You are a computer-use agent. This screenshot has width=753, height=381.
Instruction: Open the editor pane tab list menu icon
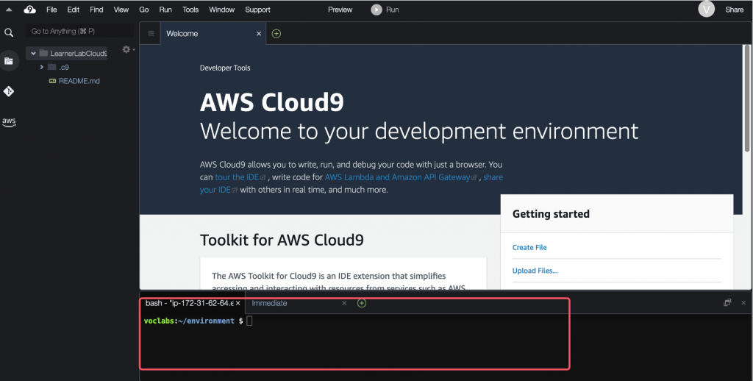click(151, 34)
